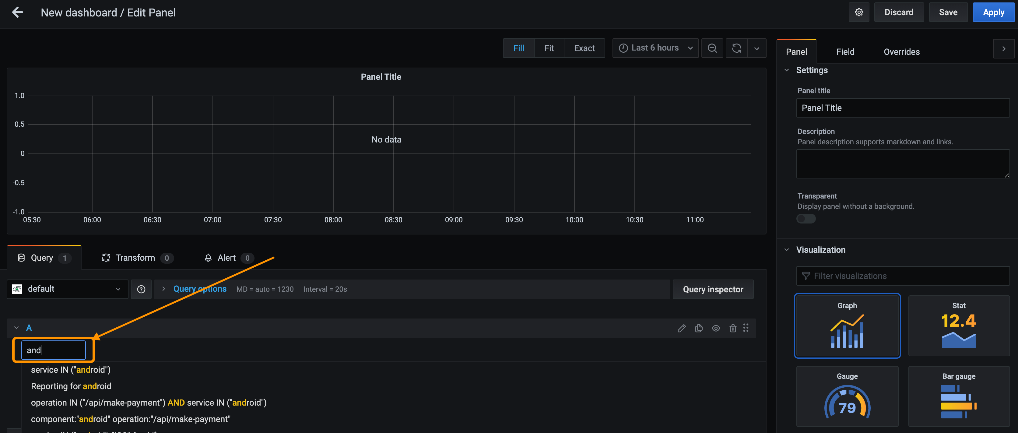
Task: Duplicate query A with copy icon
Action: (x=699, y=328)
